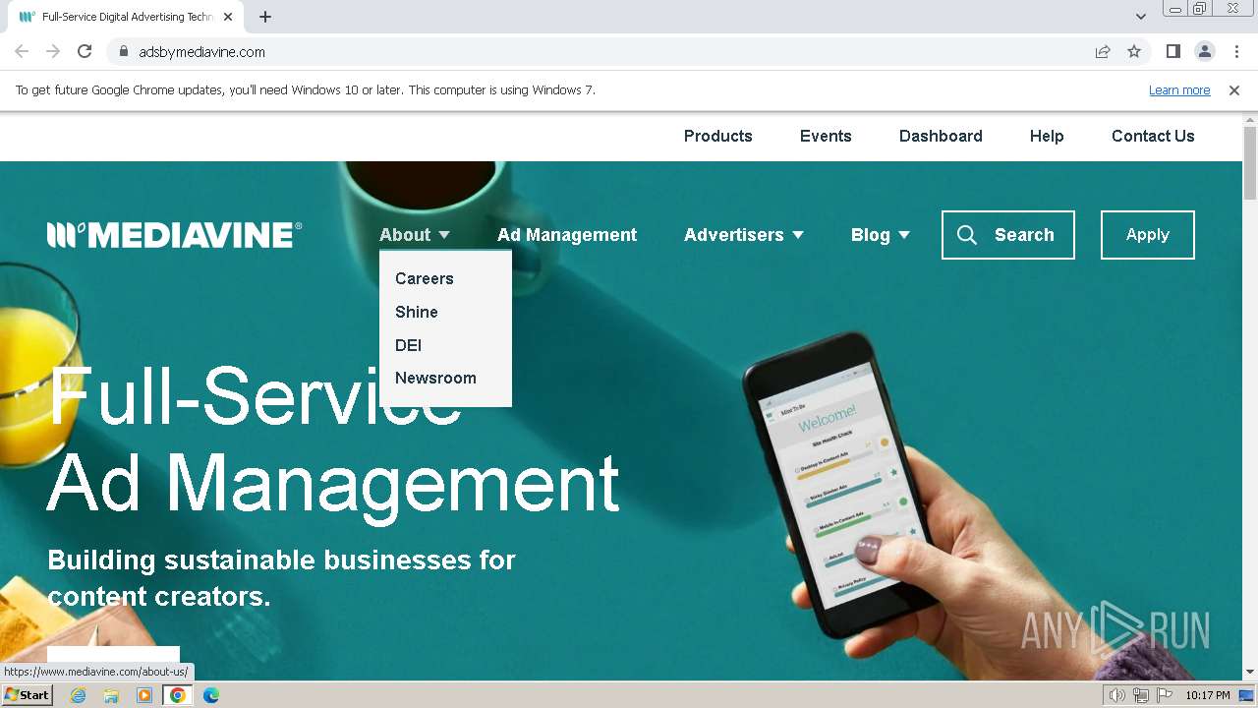This screenshot has height=708, width=1258.
Task: Open the Windows Start button
Action: click(x=27, y=695)
